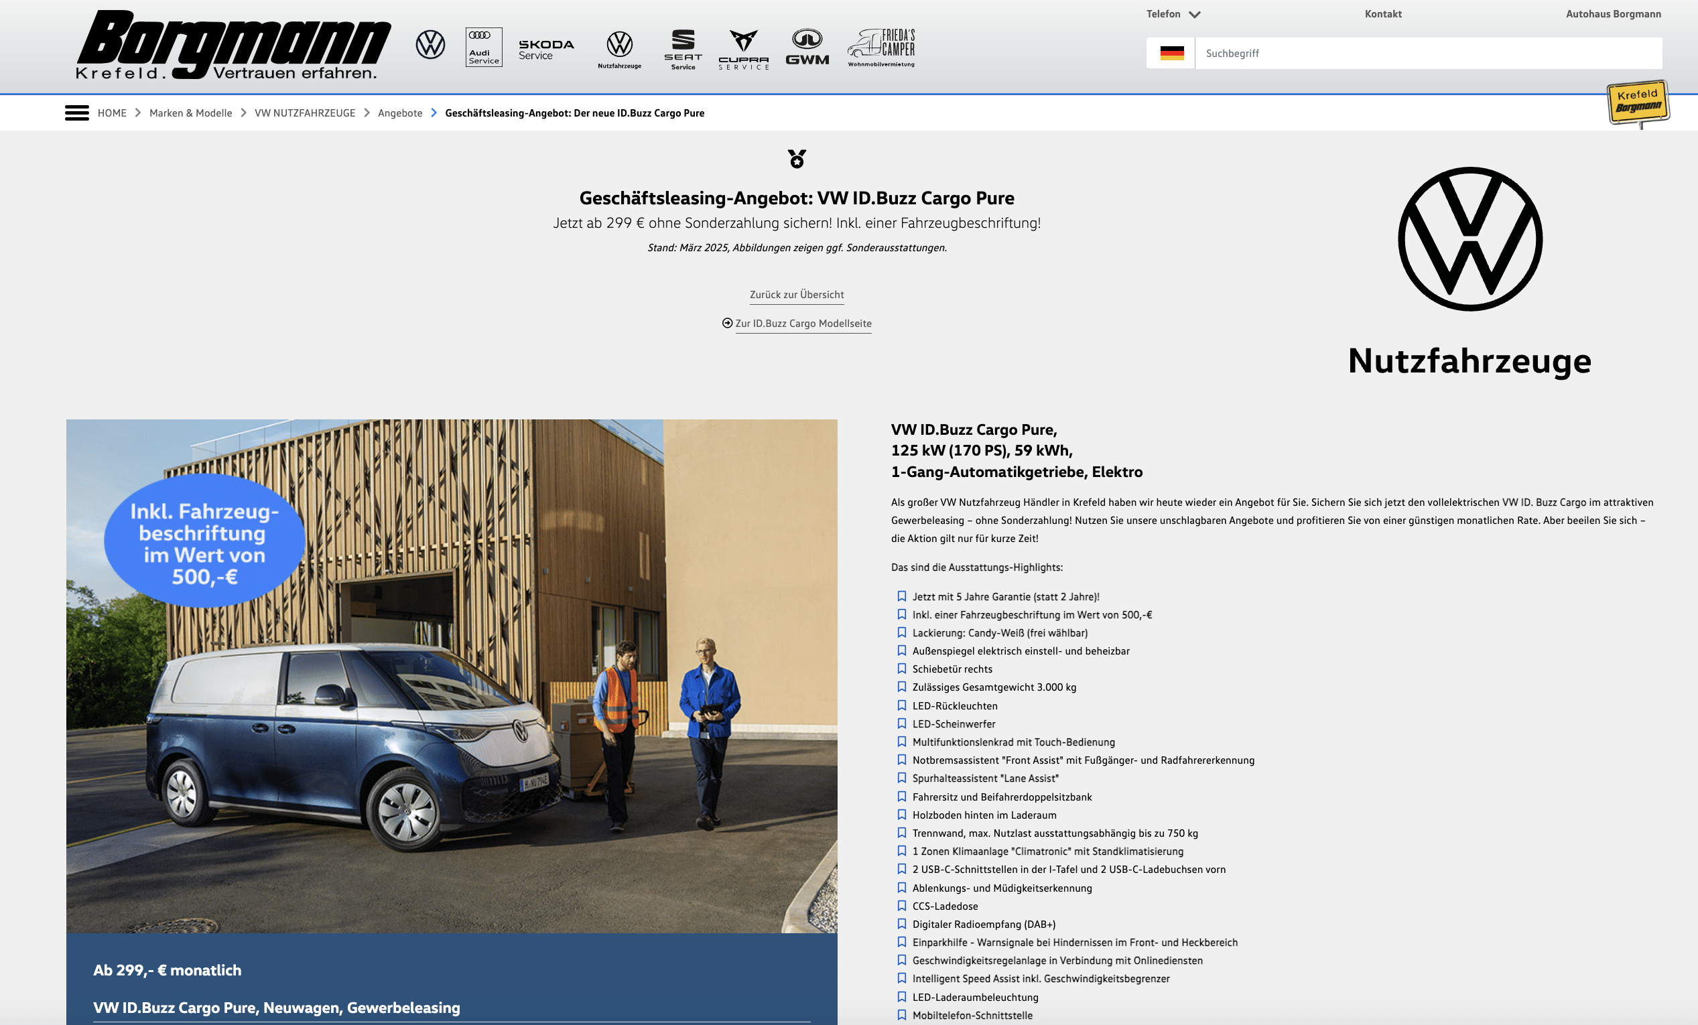Open the hamburger navigation menu

(76, 113)
